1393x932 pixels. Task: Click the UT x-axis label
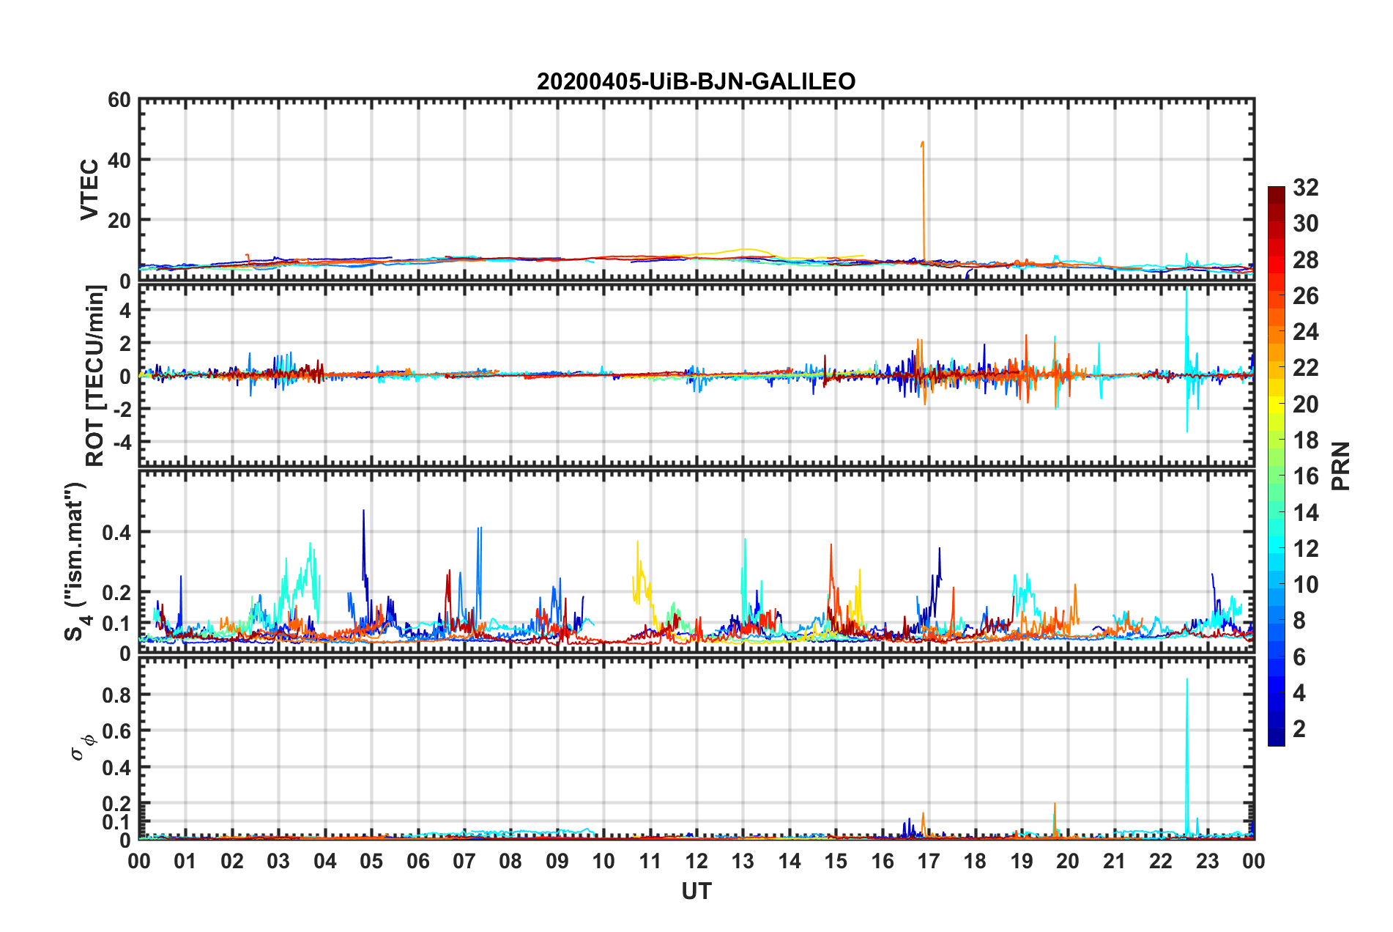pos(696,891)
